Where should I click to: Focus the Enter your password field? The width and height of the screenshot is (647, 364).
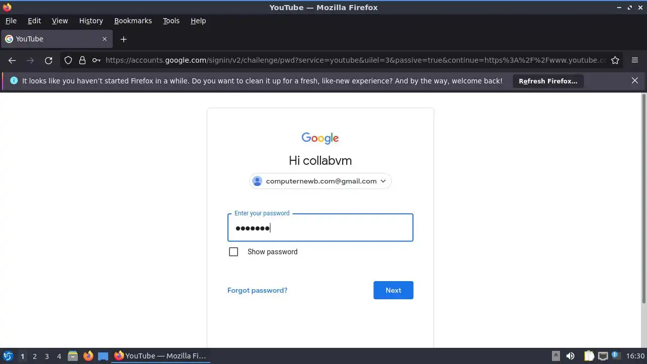[x=320, y=227]
